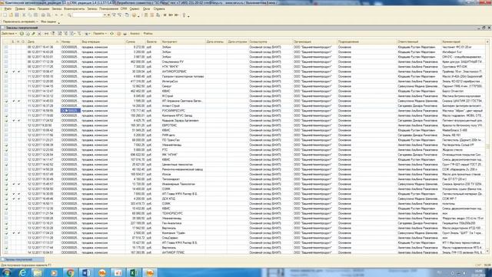
Task: Click the Calculator icon in main toolbar
Action: tap(146, 15)
